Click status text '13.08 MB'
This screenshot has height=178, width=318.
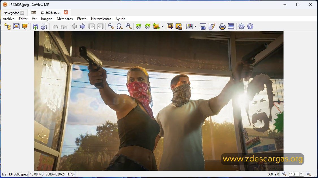click(x=37, y=174)
